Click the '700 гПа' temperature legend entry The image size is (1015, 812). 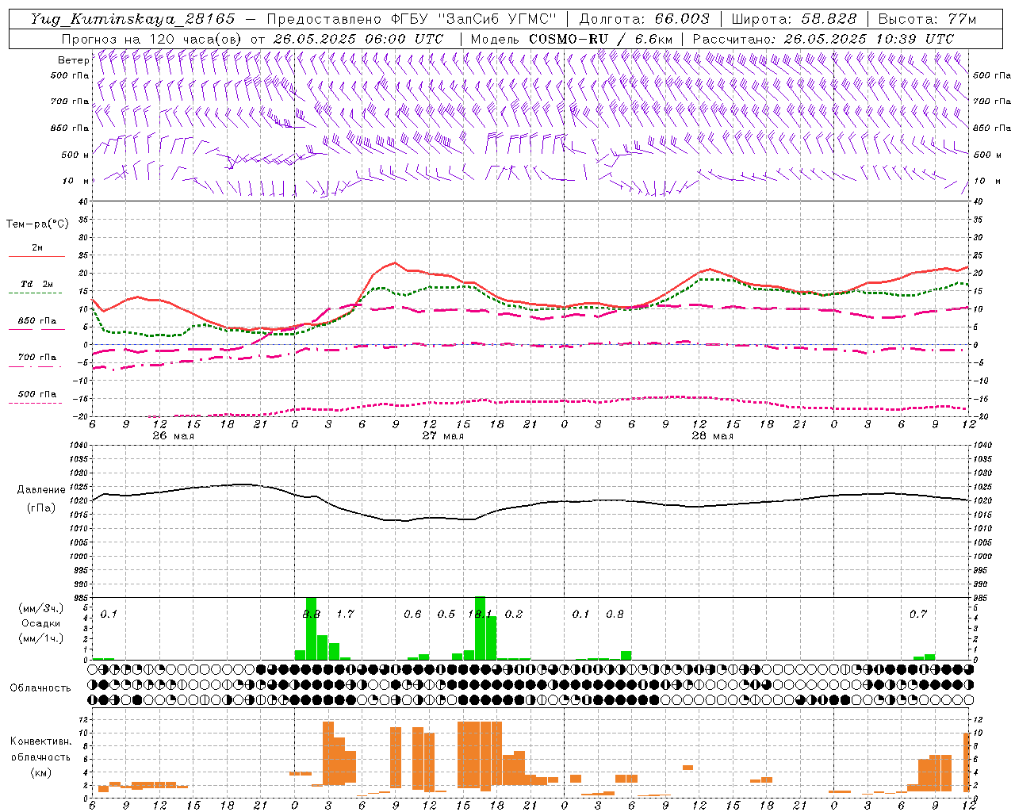pyautogui.click(x=37, y=358)
